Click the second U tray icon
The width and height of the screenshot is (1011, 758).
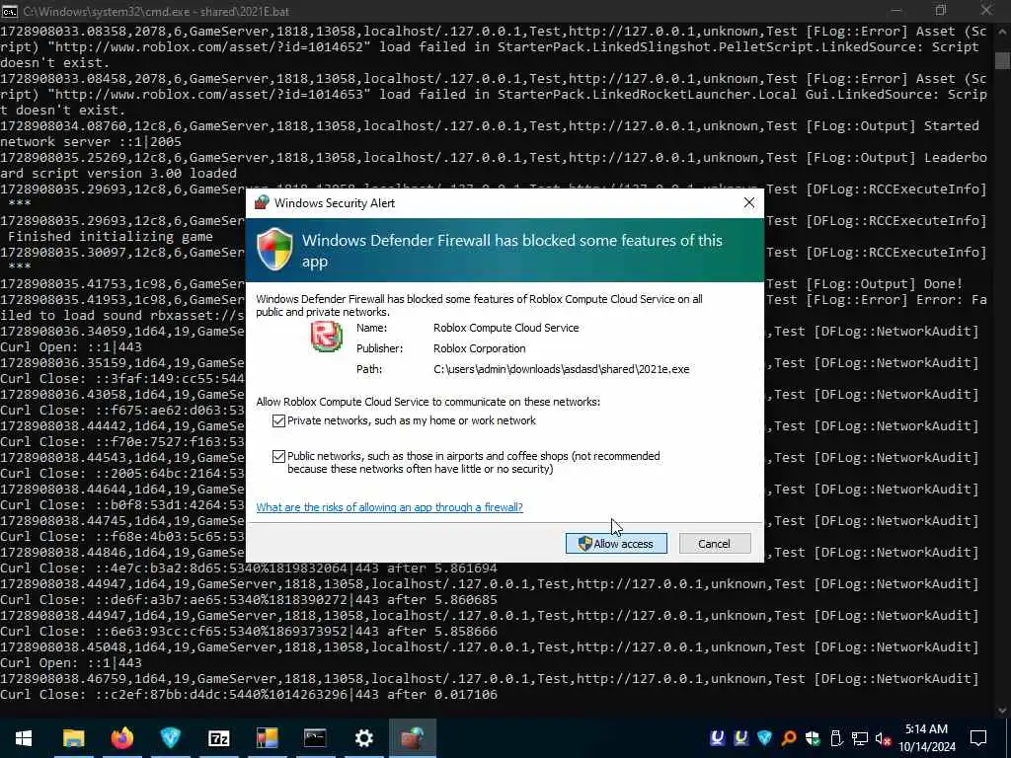[x=740, y=738]
